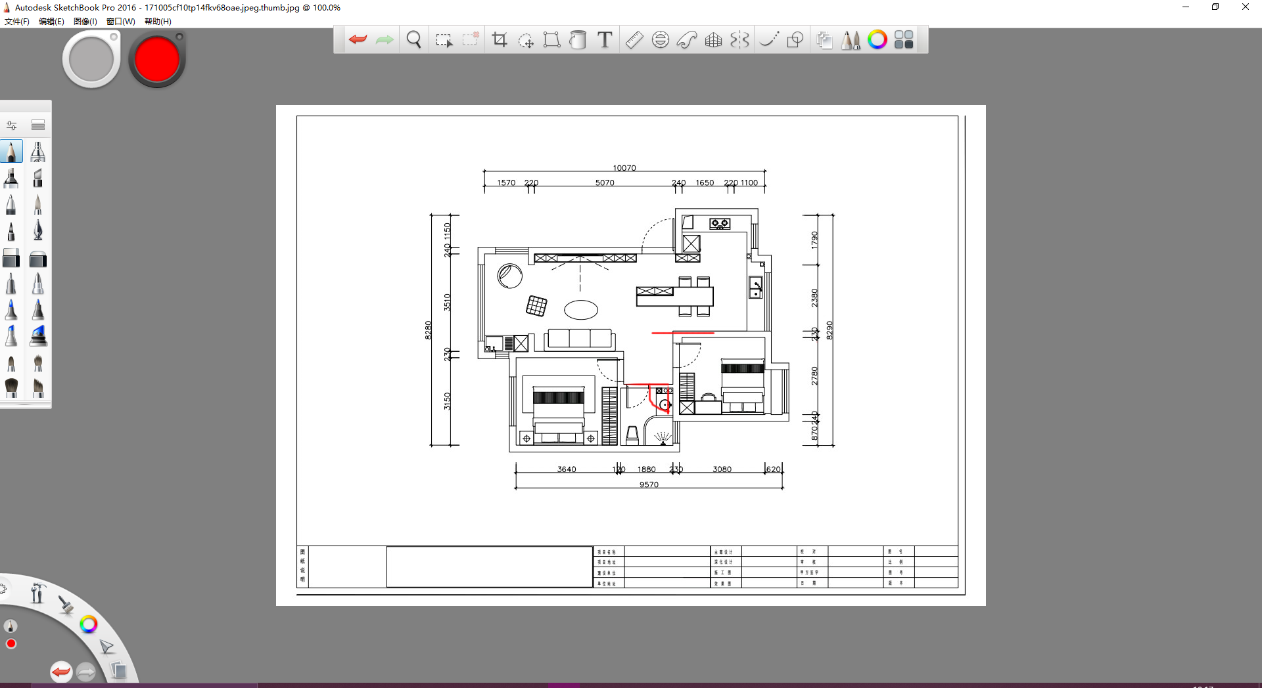Select the Hard Eraser
1262x688 pixels.
(11, 258)
